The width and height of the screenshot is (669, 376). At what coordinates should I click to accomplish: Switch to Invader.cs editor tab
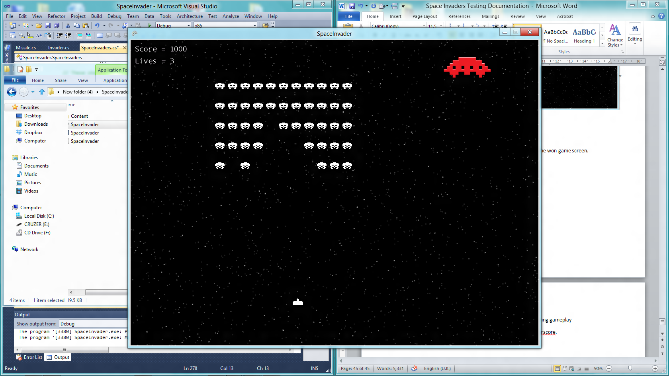tap(59, 48)
